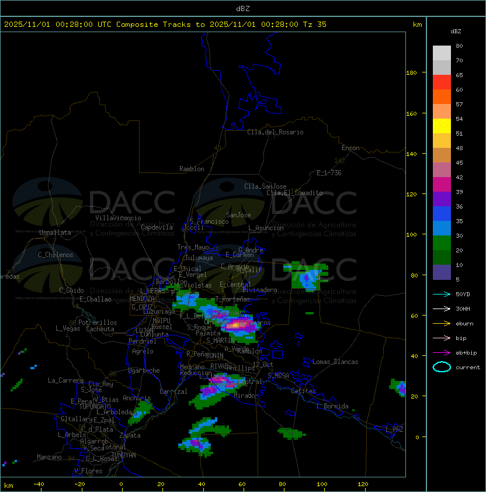Select the light orange 54-57 dBZ swatch
The image size is (486, 492).
442,112
